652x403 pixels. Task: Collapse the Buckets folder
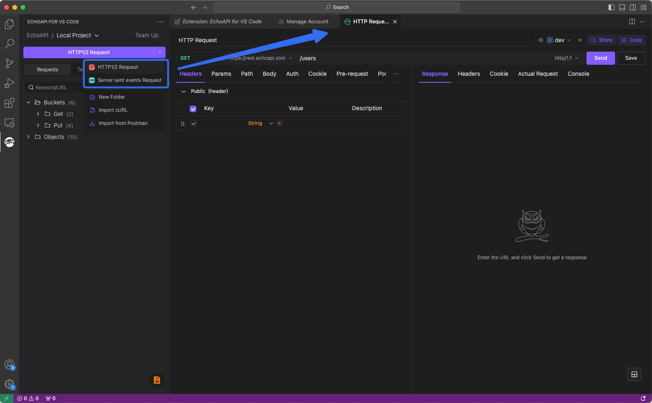click(x=28, y=102)
